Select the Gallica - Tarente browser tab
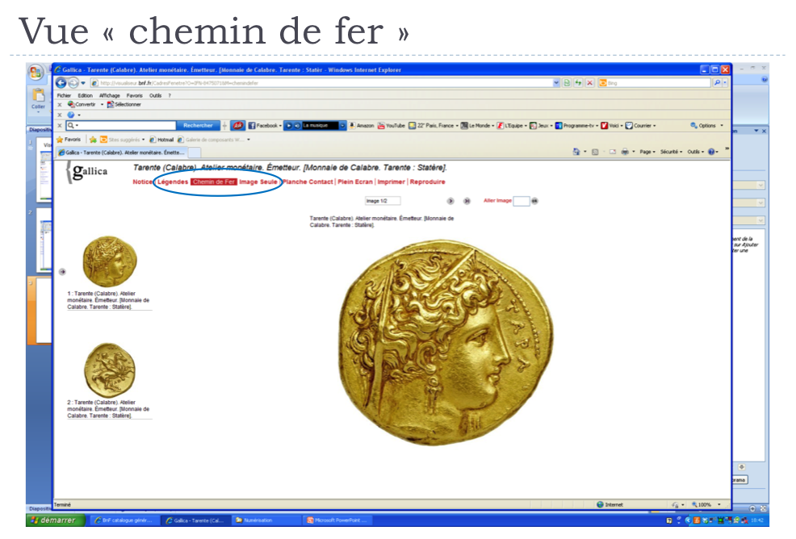 121,153
